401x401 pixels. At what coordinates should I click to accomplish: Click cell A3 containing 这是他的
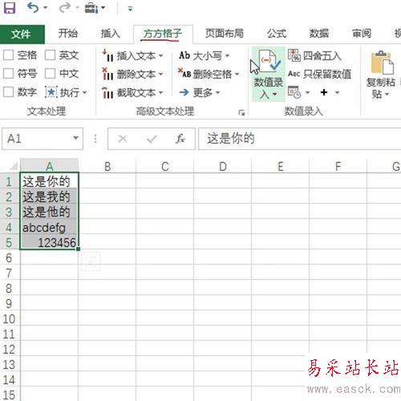click(x=49, y=212)
